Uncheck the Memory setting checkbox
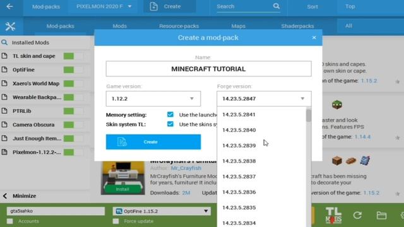Viewport: 404px width, 227px height. pos(170,114)
